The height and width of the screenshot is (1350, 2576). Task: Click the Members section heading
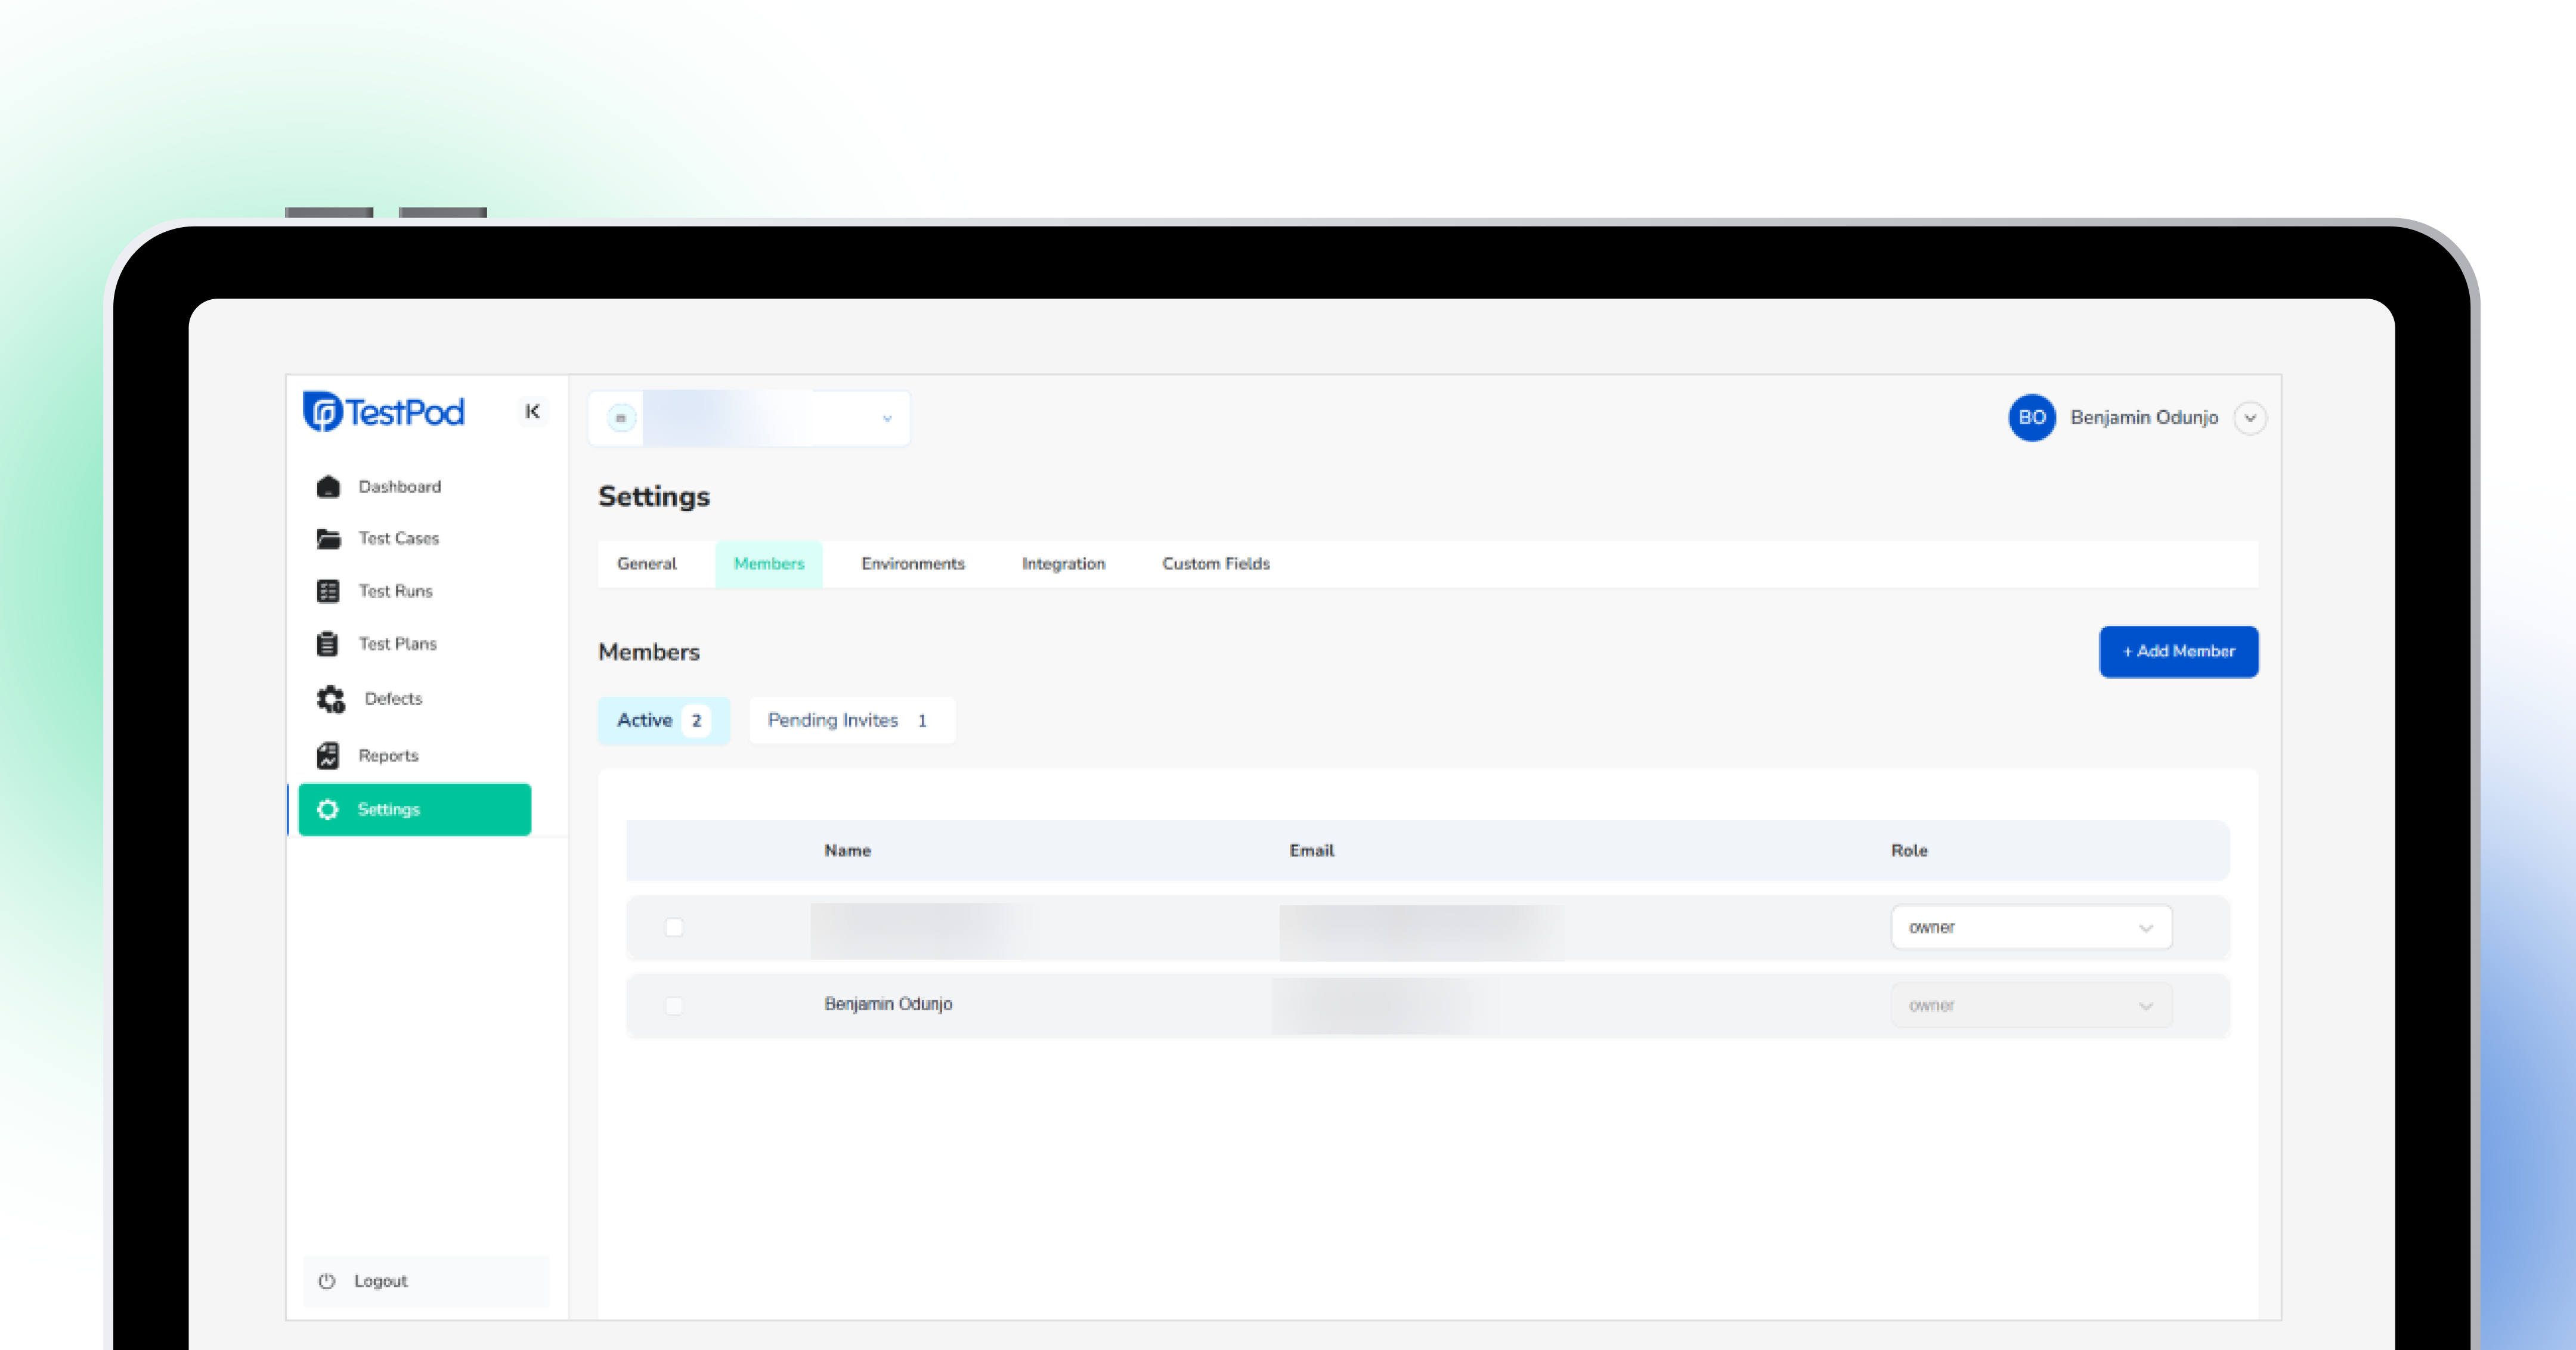pyautogui.click(x=649, y=651)
